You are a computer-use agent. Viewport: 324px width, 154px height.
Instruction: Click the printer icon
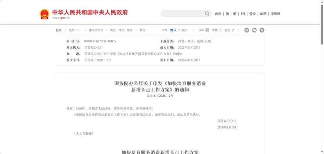pyautogui.click(x=207, y=30)
